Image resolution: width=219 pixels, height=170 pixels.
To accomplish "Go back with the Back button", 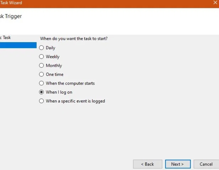I will 148,164.
